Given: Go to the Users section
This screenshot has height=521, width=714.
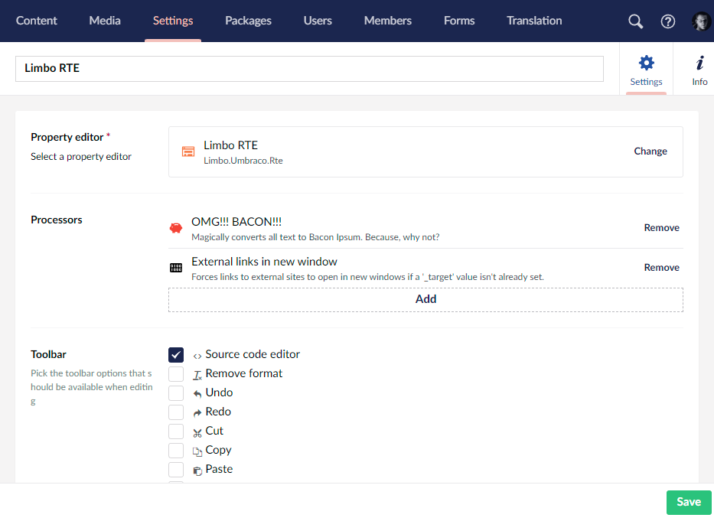Looking at the screenshot, I should point(318,21).
